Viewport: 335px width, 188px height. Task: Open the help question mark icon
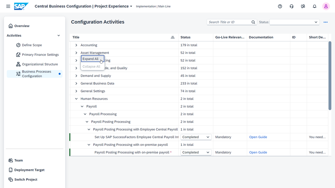(x=280, y=6)
